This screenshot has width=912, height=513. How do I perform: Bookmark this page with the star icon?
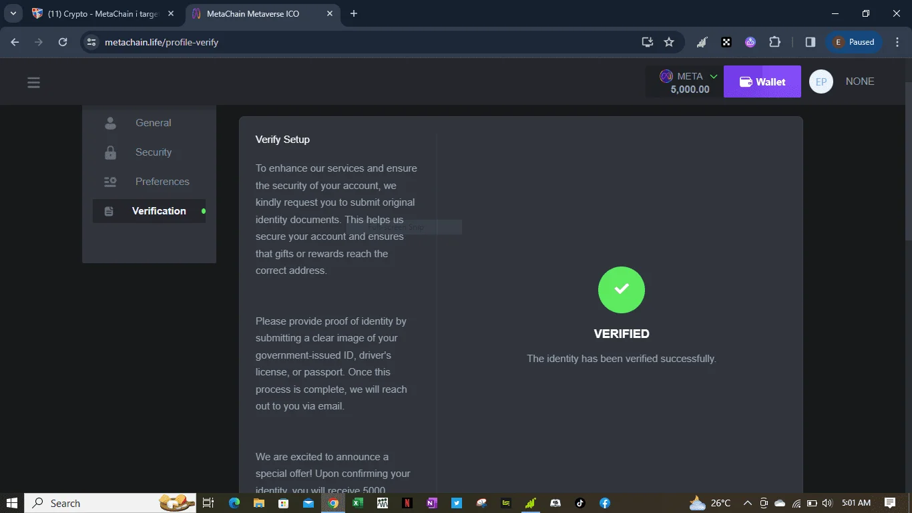[x=669, y=42]
